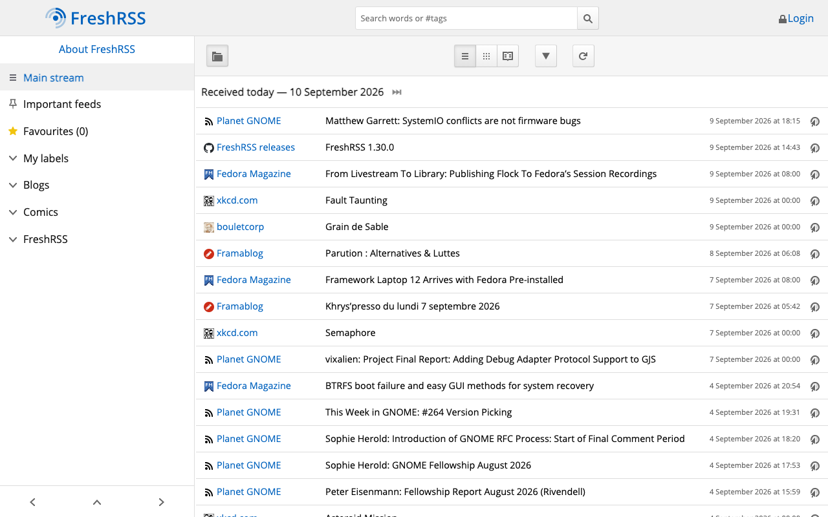Click the link icon for the Grain de Sable row
This screenshot has width=828, height=517.
pos(815,227)
